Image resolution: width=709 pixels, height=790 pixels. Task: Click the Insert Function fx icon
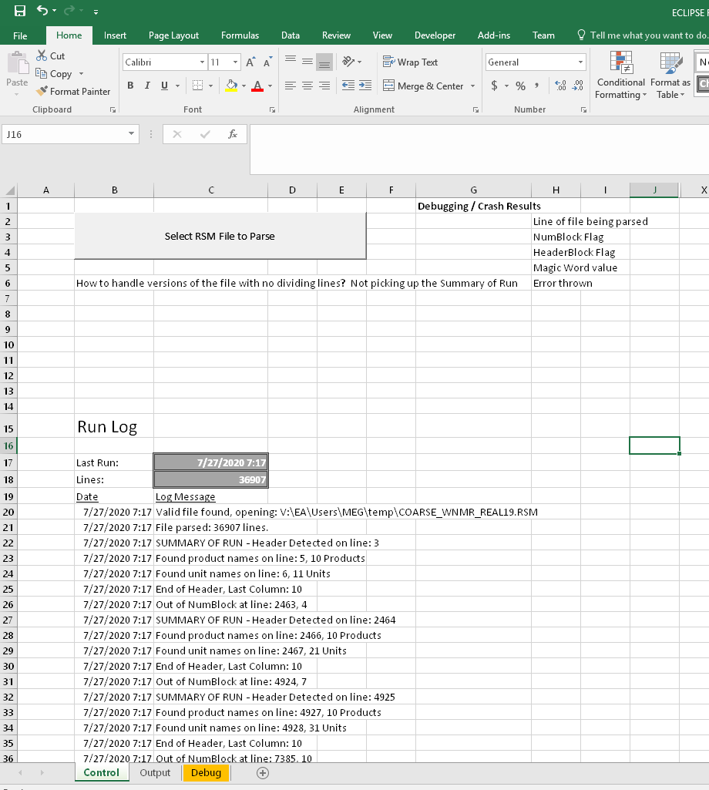click(x=232, y=134)
